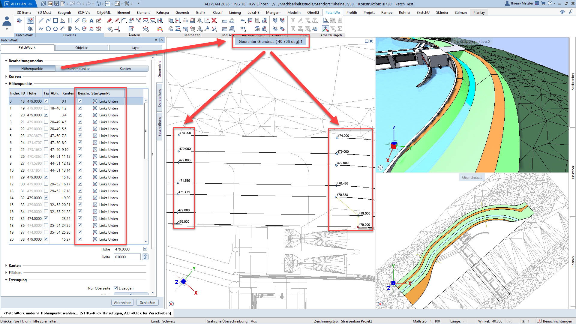Select the Kanten editing mode button
This screenshot has height=324, width=576.
[125, 69]
